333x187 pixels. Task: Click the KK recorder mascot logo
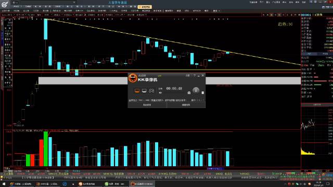(133, 78)
